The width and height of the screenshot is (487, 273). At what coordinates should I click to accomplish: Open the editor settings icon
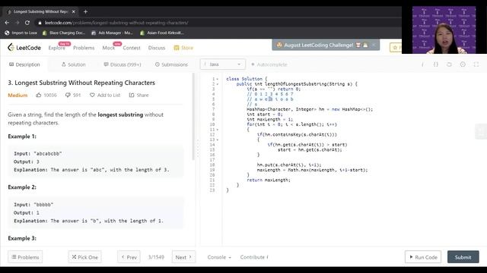coord(463,64)
